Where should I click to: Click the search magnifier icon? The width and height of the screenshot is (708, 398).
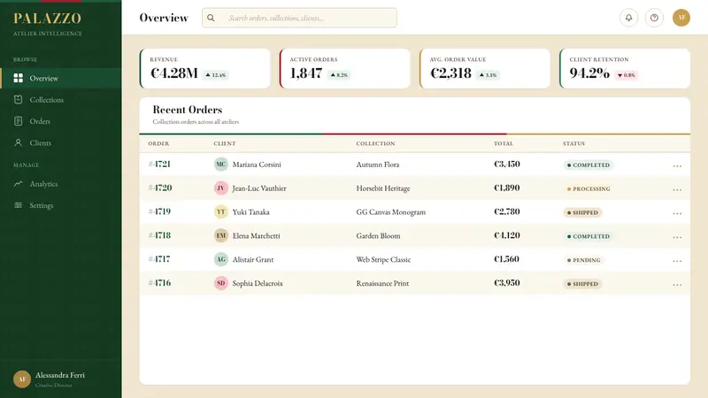pyautogui.click(x=211, y=18)
